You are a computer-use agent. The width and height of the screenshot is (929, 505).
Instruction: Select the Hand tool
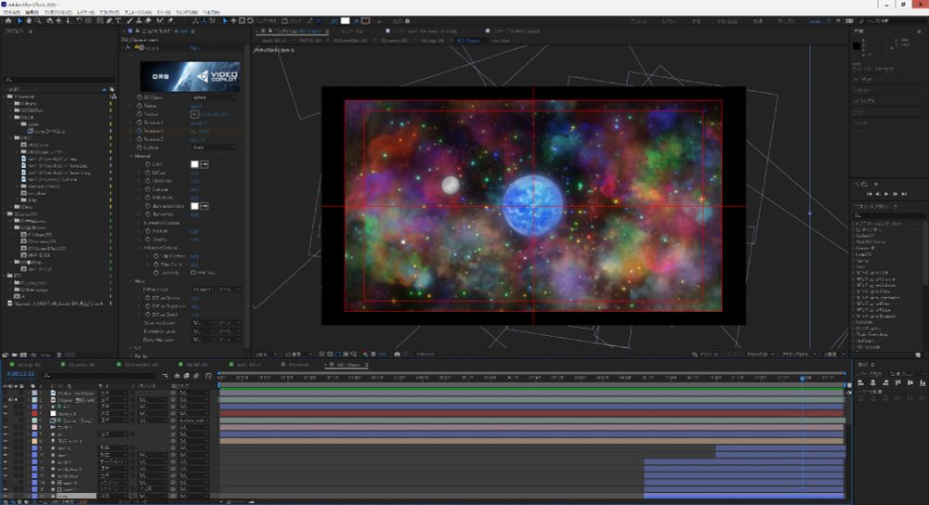point(29,20)
